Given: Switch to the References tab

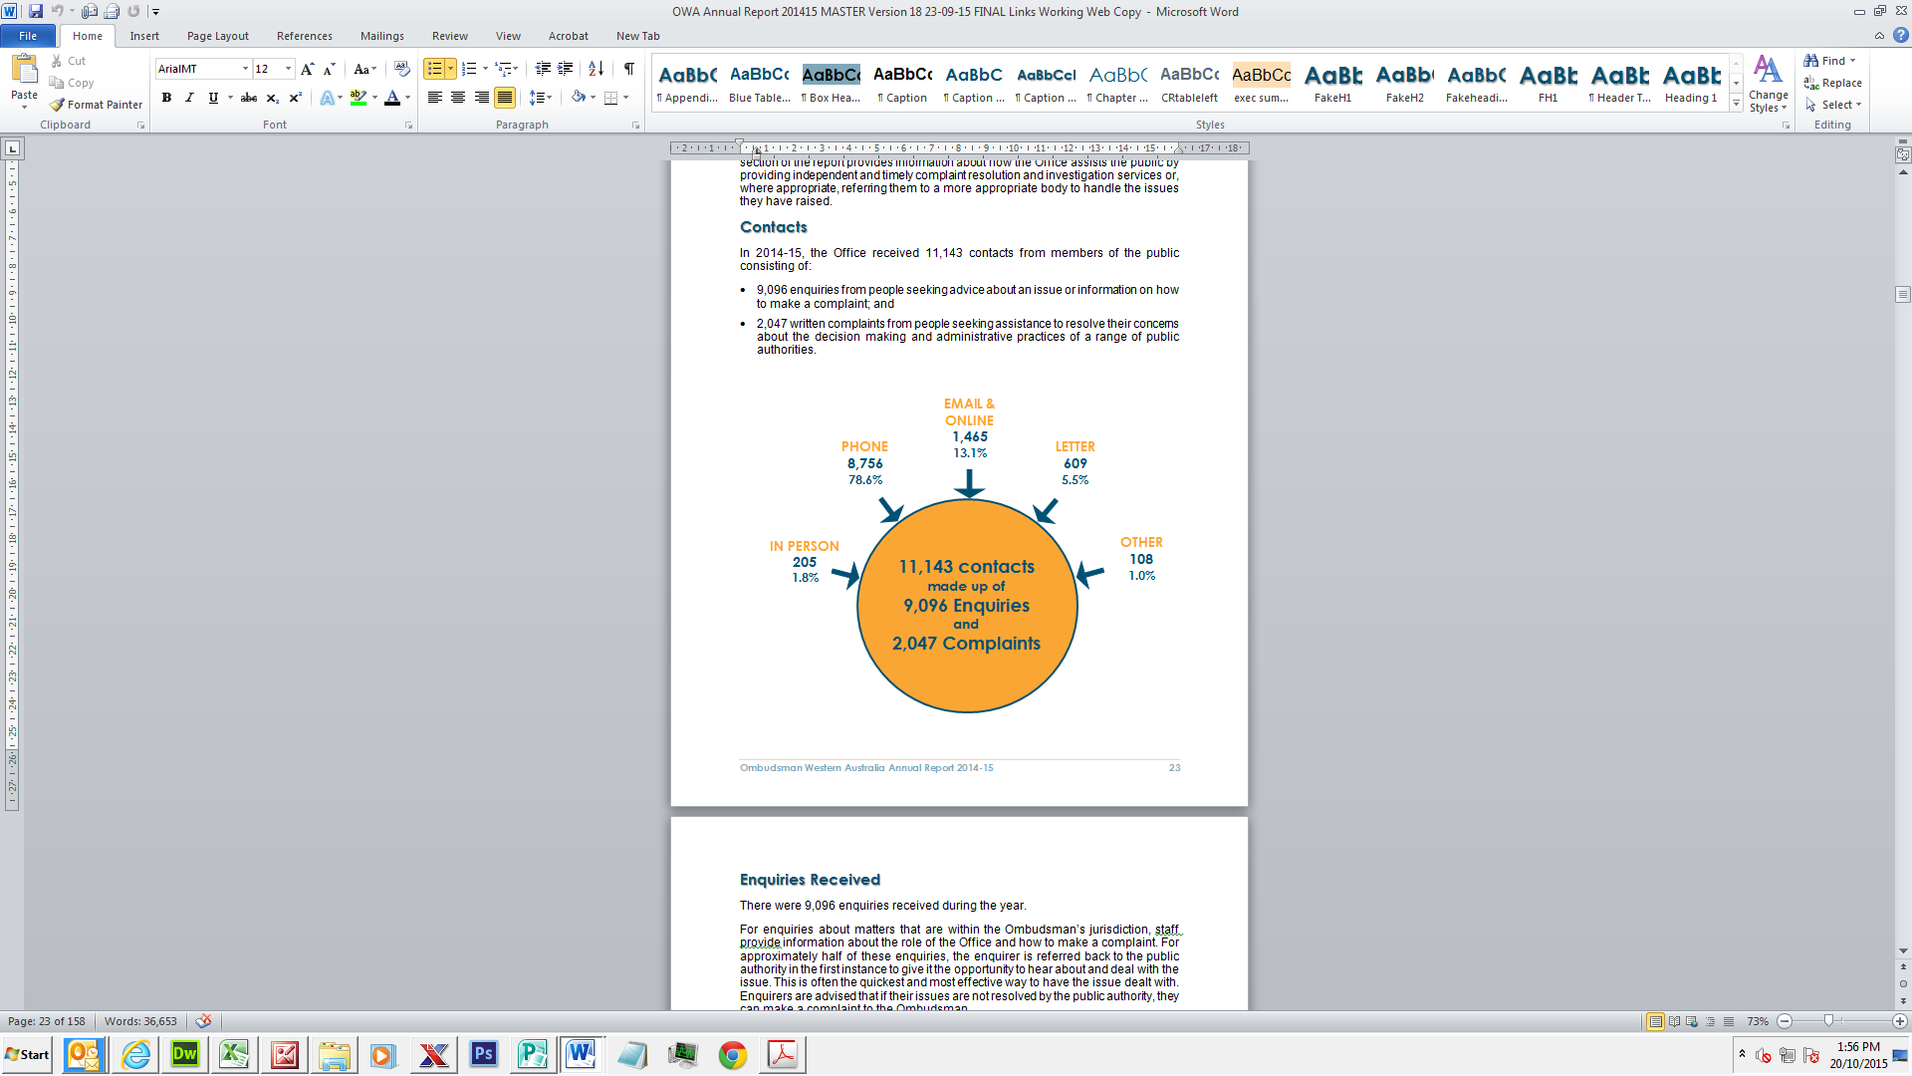Looking at the screenshot, I should 305,36.
